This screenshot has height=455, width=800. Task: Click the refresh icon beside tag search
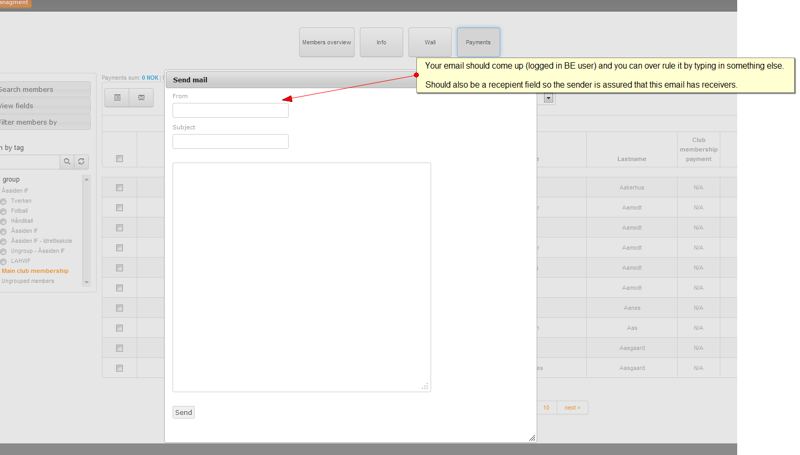pyautogui.click(x=81, y=162)
